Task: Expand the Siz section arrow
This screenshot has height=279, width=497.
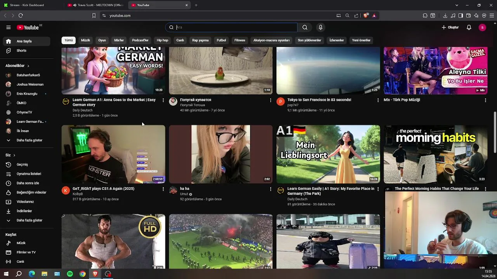Action: [x=14, y=155]
